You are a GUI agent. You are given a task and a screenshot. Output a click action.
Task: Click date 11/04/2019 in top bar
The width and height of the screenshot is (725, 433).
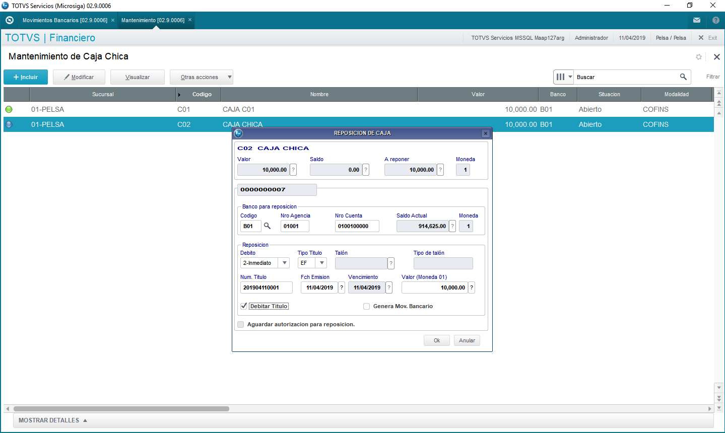coord(632,38)
